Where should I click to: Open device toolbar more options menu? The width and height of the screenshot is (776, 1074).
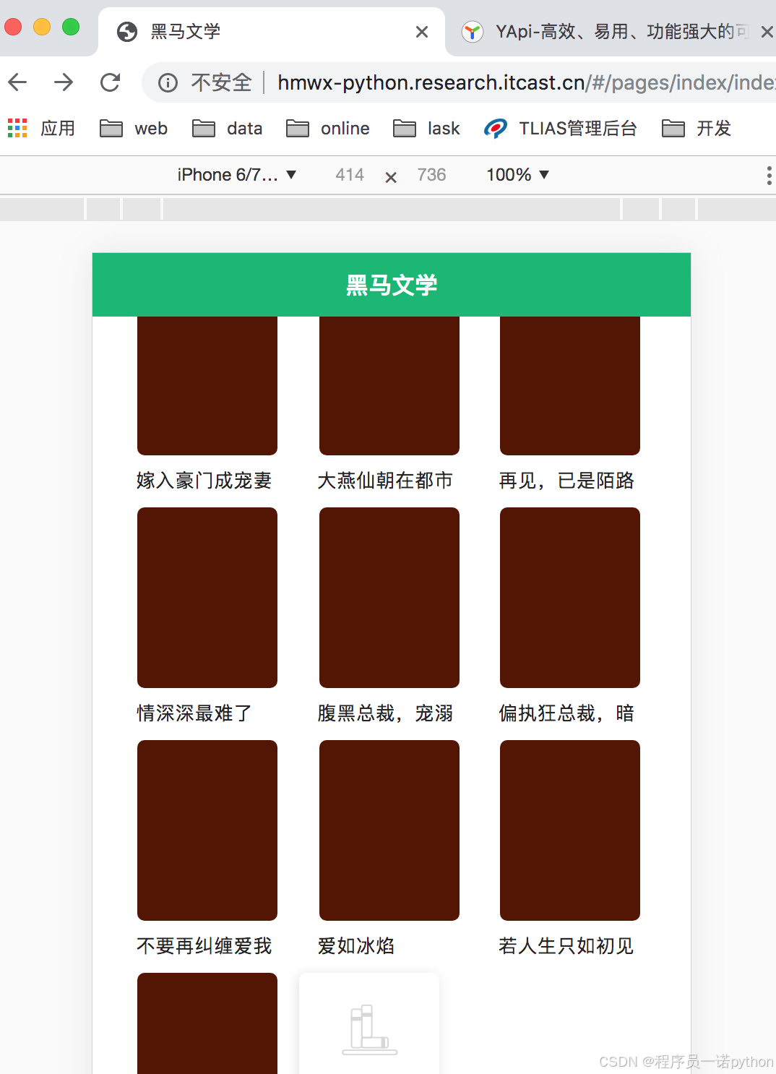click(769, 175)
